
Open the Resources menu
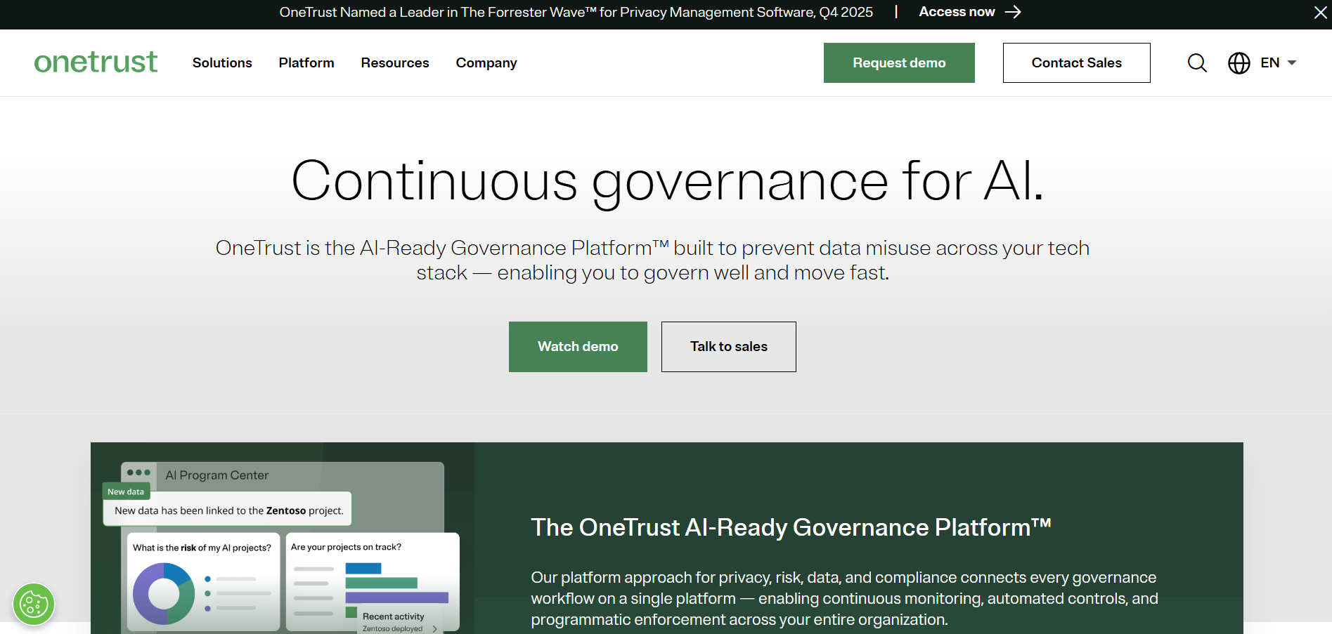395,62
